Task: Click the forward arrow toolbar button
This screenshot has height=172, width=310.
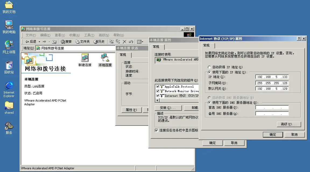Action: [44, 42]
